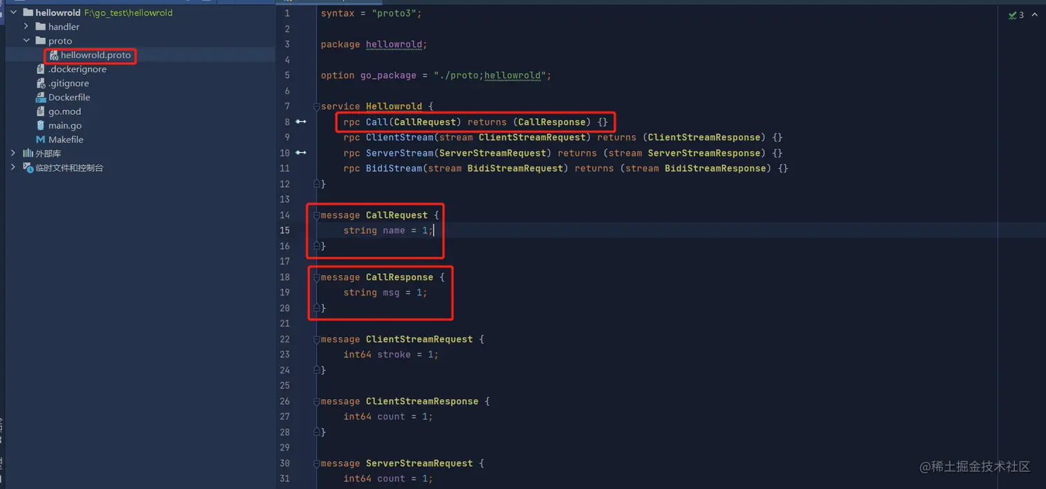Click the fold end marker on line 24
Screen dimensions: 1046x489
click(317, 370)
